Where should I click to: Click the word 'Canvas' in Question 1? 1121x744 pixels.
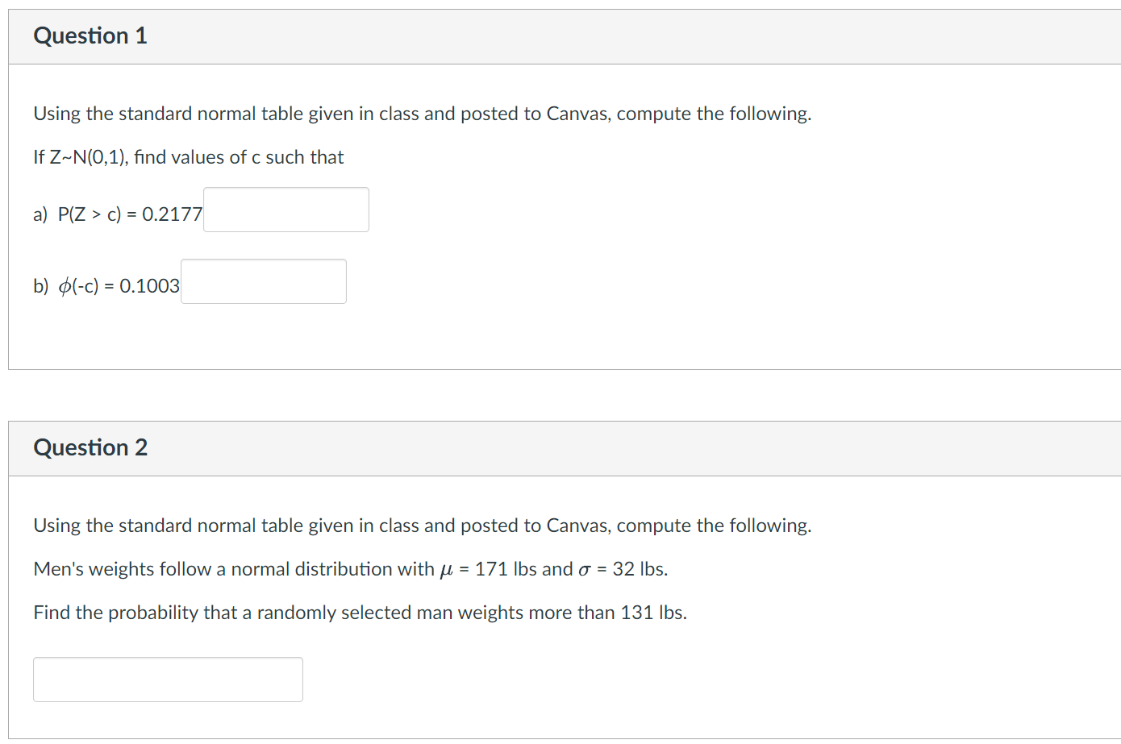[579, 114]
